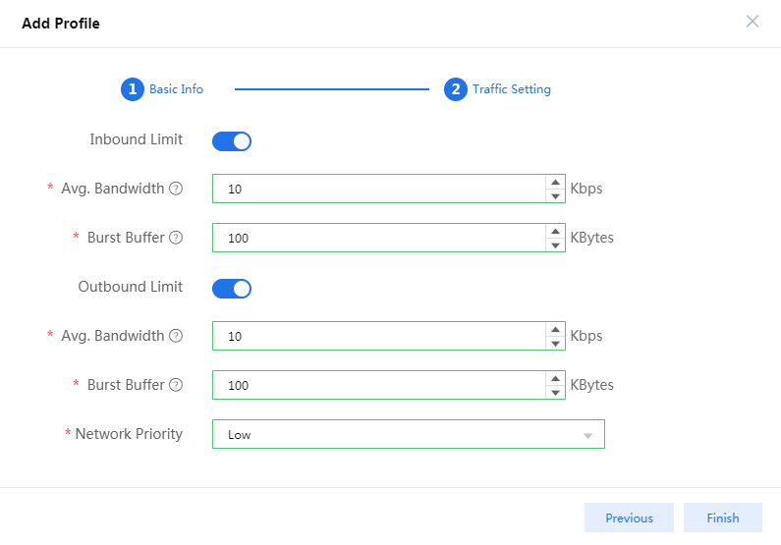Focus the Inbound Avg. Bandwidth input field
The height and width of the screenshot is (545, 781).
tap(378, 189)
